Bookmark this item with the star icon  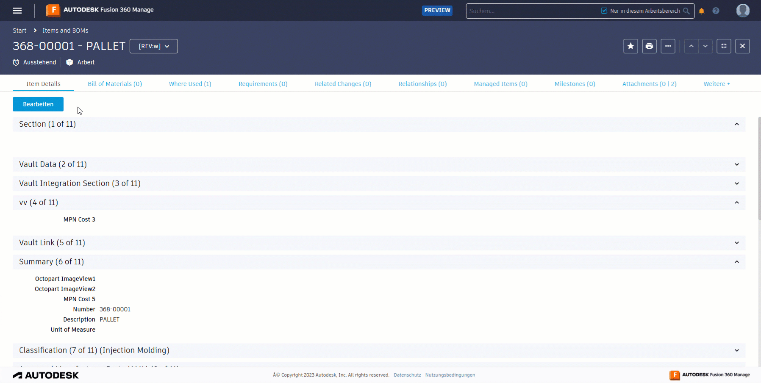click(x=630, y=46)
